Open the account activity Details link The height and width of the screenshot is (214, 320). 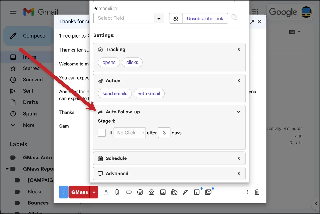(296, 143)
